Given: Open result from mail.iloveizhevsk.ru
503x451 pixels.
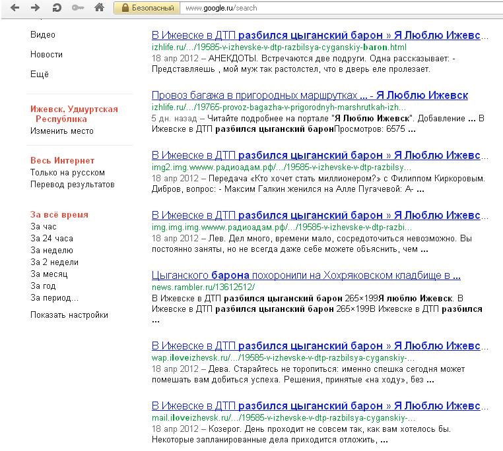Looking at the screenshot, I should pos(319,406).
